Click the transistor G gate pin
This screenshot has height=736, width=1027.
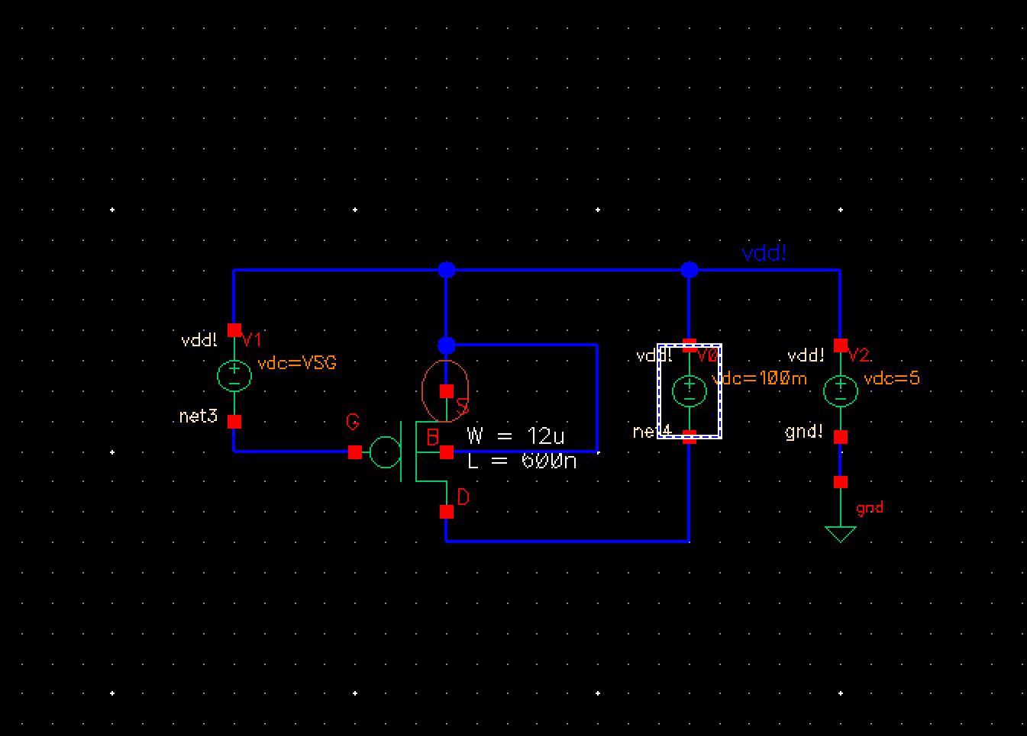point(354,452)
